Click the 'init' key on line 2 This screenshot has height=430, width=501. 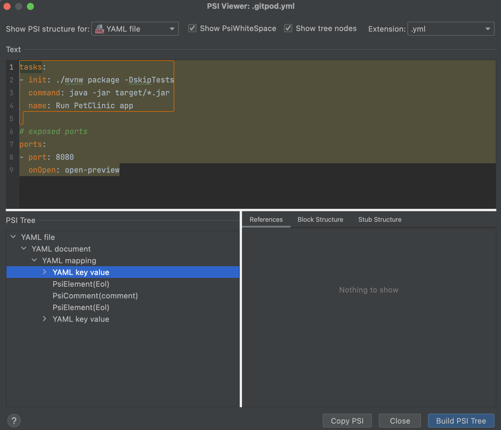pos(37,80)
